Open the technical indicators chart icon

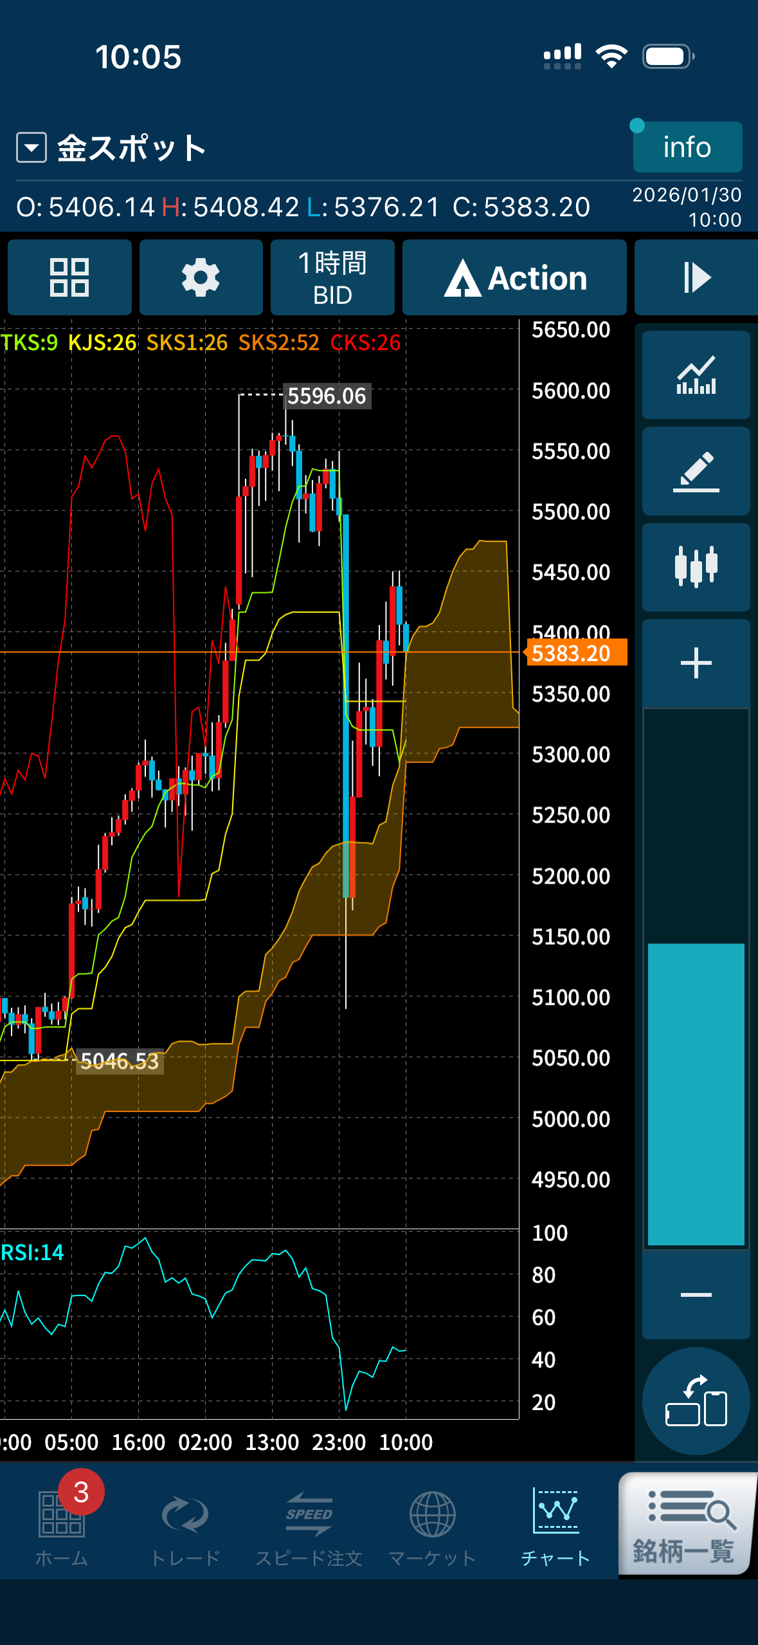696,375
